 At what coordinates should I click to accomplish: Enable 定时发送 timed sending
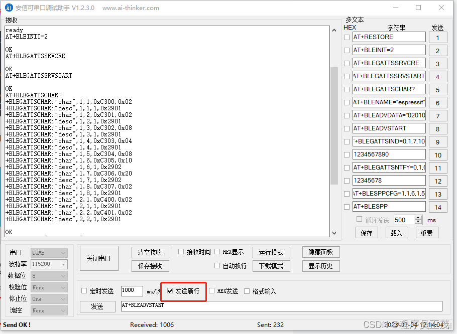(83, 291)
